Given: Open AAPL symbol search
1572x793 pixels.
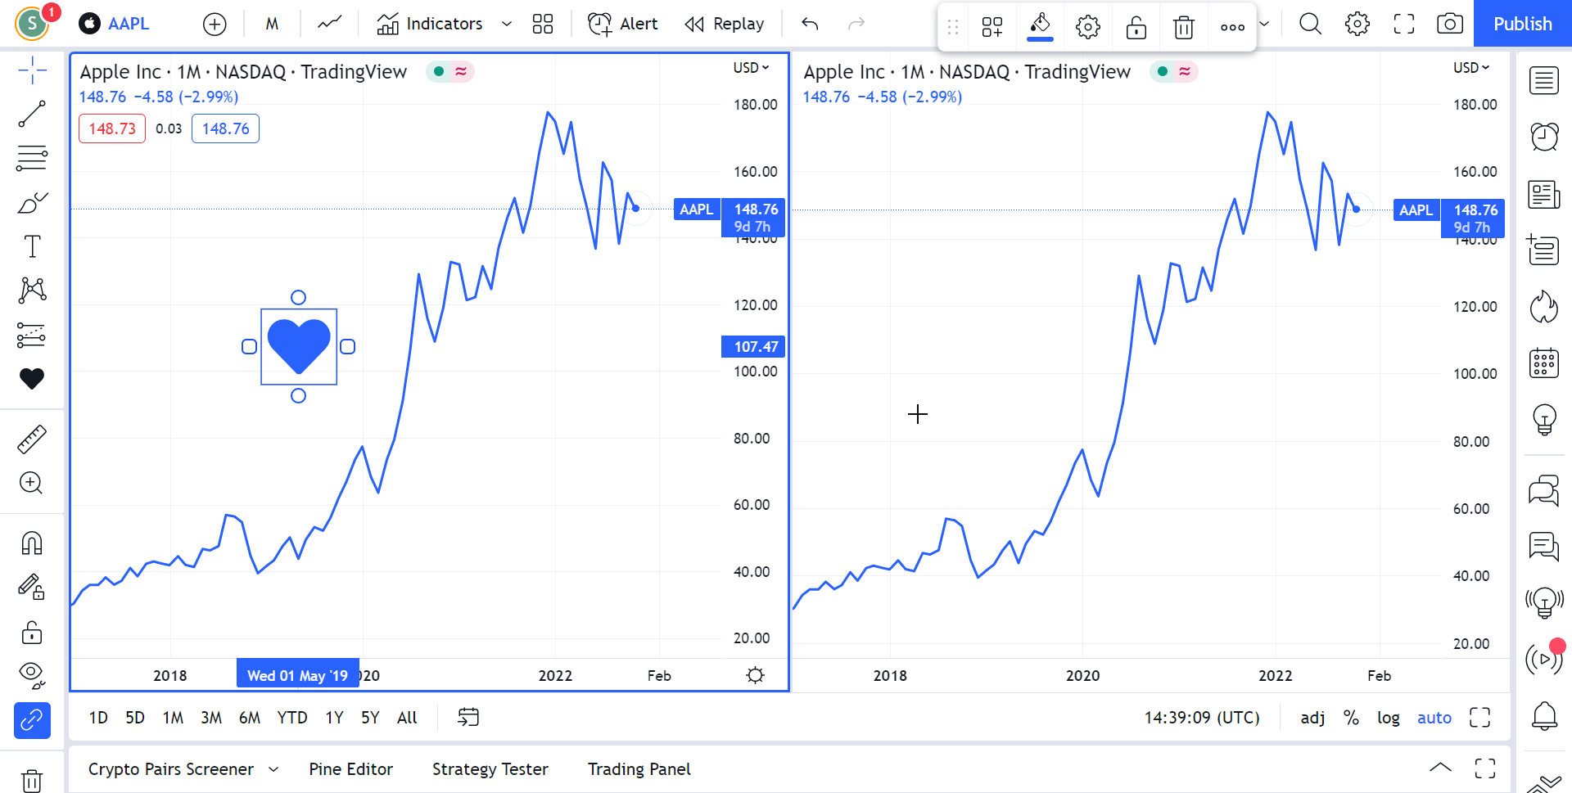Looking at the screenshot, I should tap(115, 24).
